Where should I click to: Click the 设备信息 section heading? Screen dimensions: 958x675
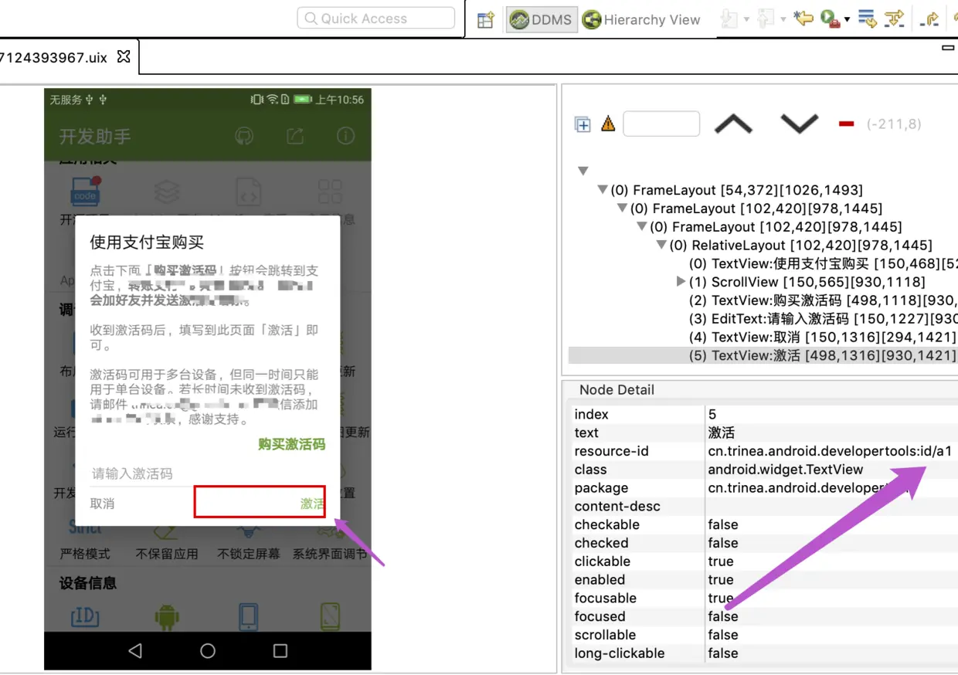88,583
